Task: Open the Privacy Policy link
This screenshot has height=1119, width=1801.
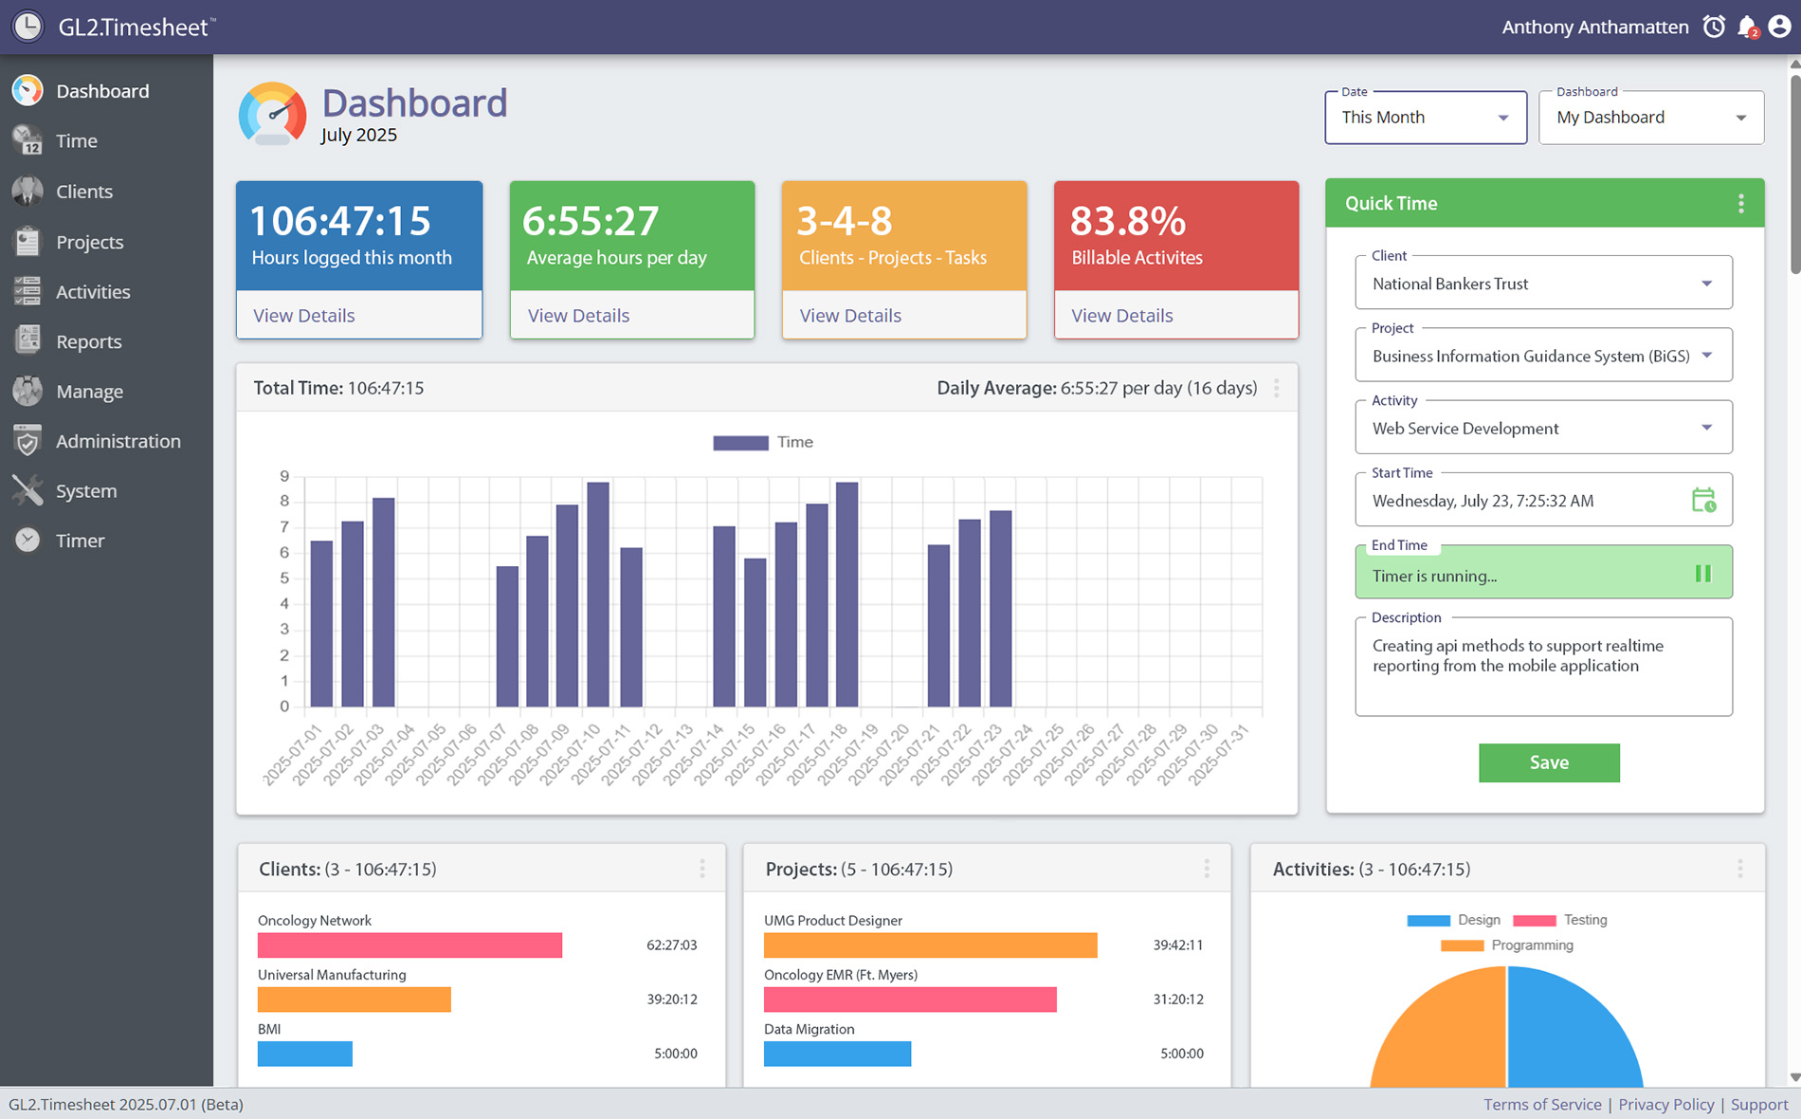Action: click(x=1665, y=1104)
